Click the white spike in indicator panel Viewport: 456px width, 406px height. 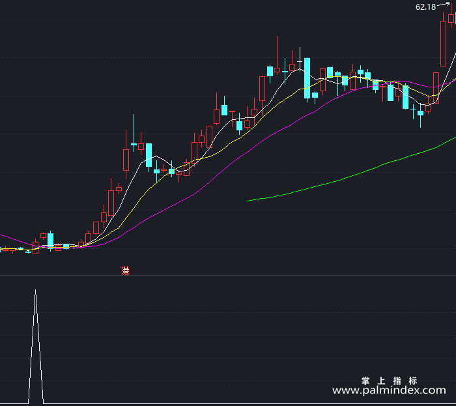click(36, 346)
